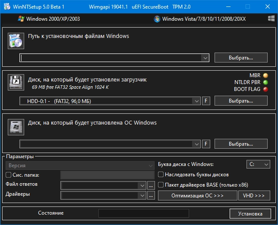Open Оптимизация ОС >>> settings
The width and height of the screenshot is (278, 225).
[198, 196]
